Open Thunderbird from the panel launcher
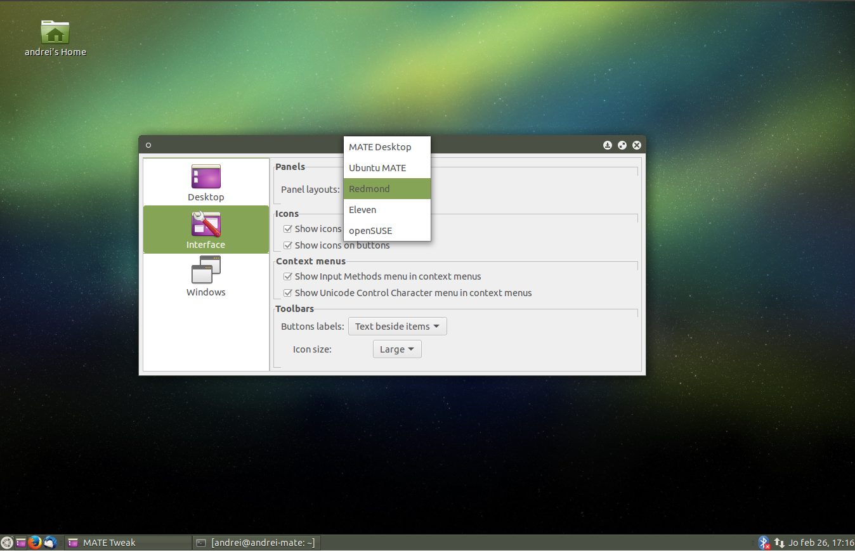This screenshot has width=855, height=551. pos(50,542)
